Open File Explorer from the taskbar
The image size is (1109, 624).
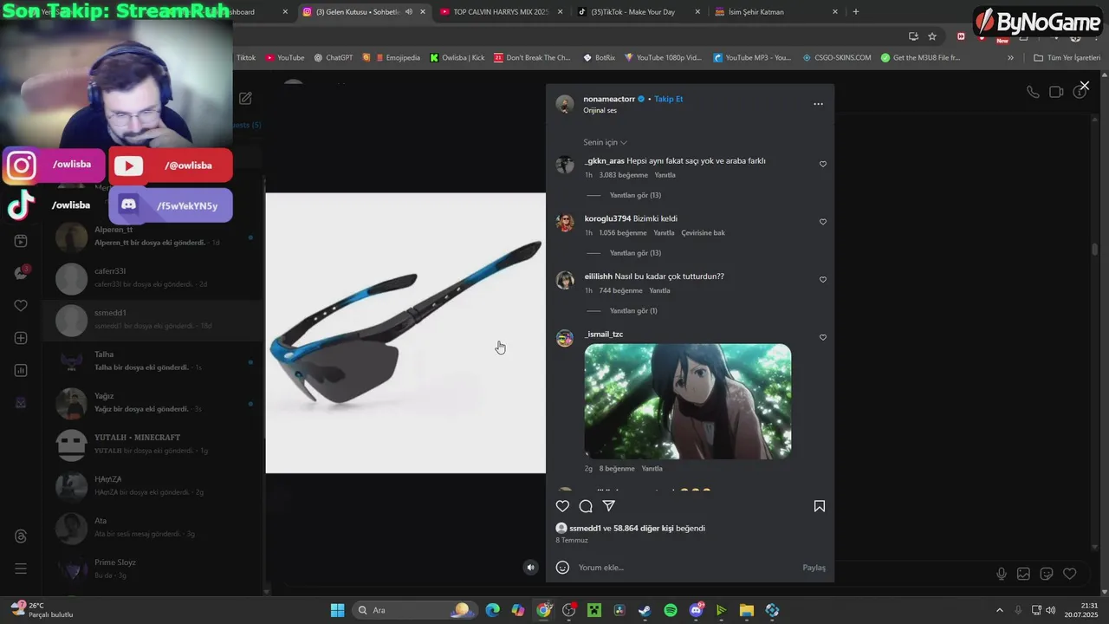point(747,610)
